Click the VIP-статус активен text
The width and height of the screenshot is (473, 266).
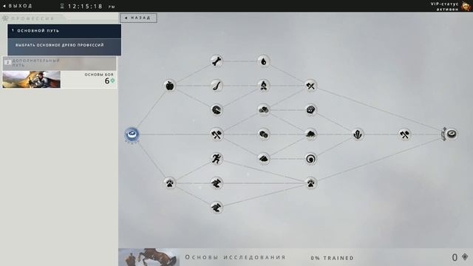444,7
